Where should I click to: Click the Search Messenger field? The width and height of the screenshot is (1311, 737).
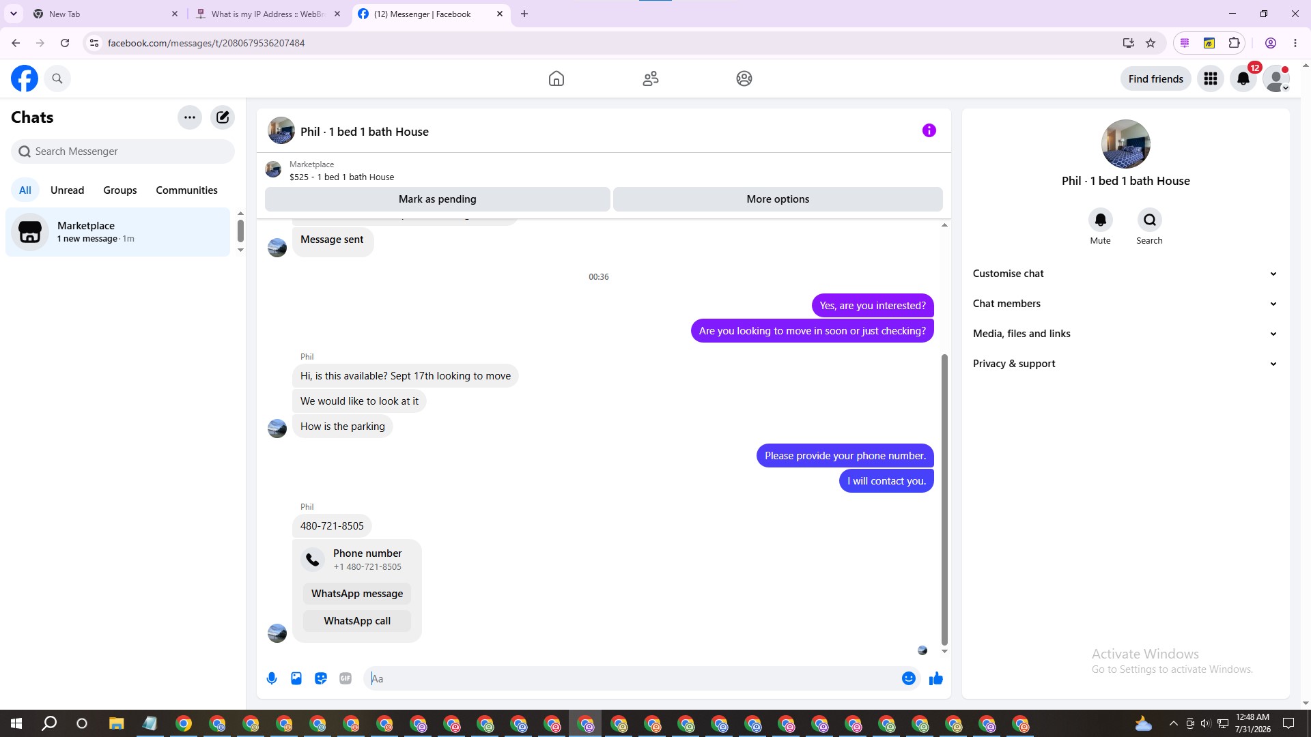(x=123, y=151)
